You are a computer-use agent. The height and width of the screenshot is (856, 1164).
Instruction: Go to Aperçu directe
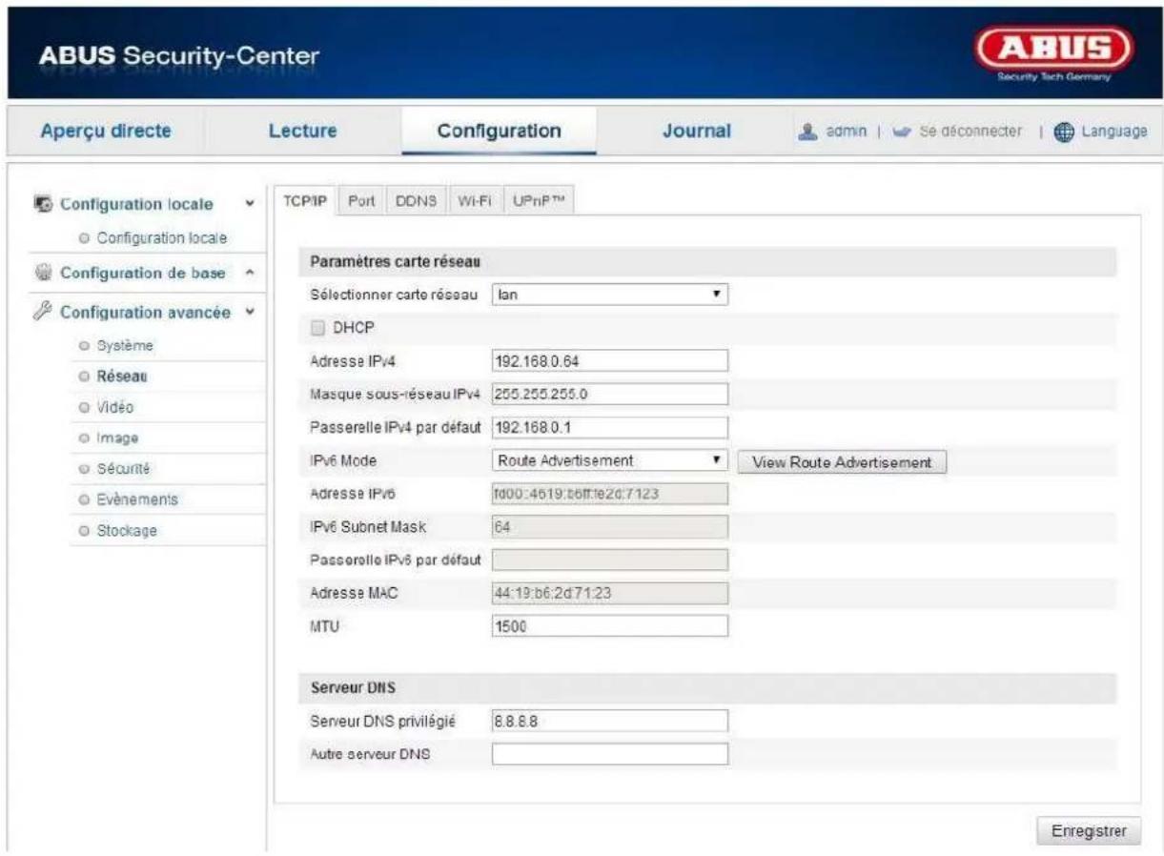coord(105,131)
